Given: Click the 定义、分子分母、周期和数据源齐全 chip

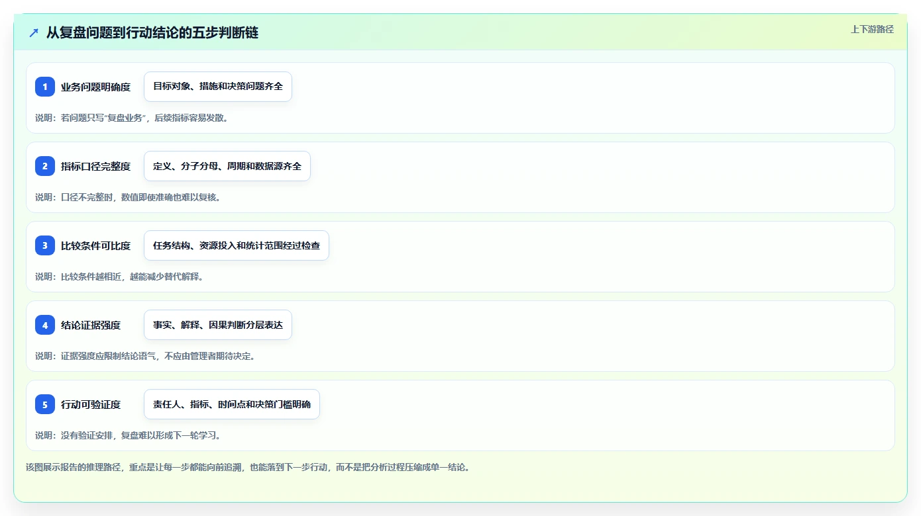Looking at the screenshot, I should point(227,166).
